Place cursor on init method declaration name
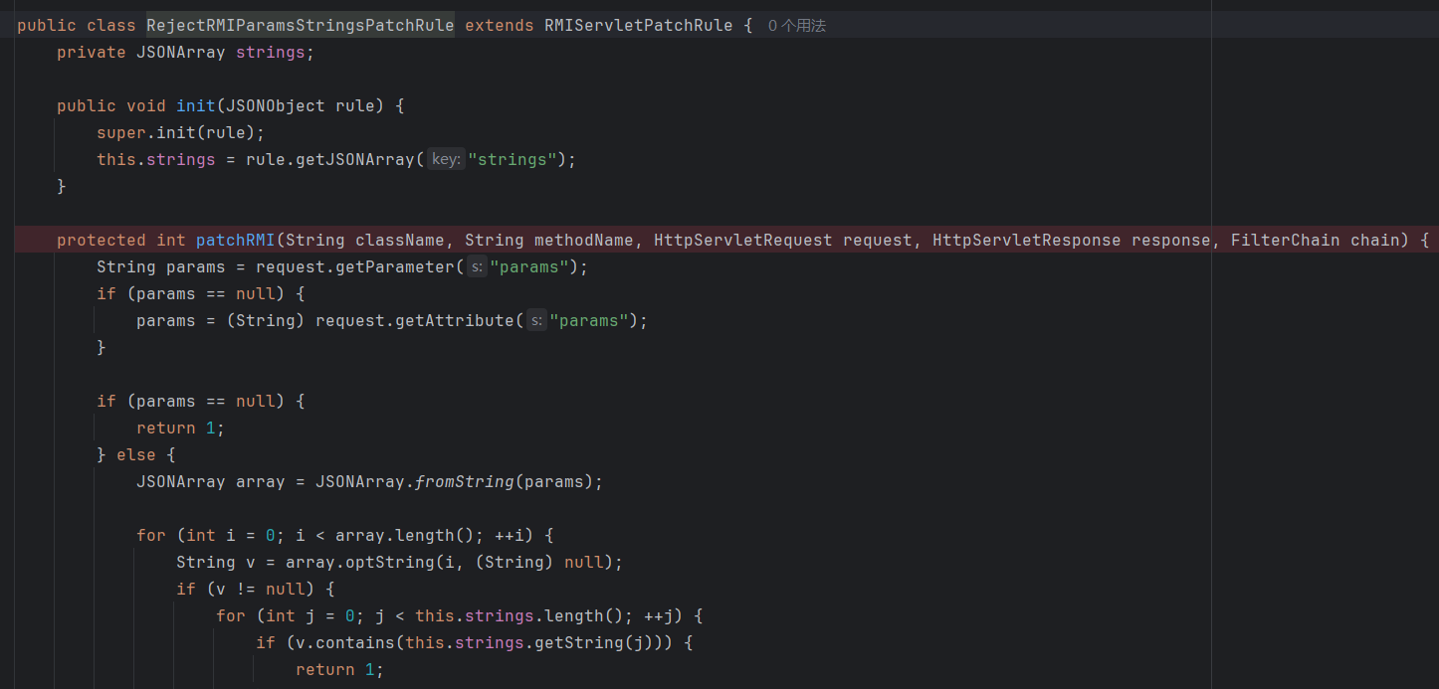 [x=195, y=106]
